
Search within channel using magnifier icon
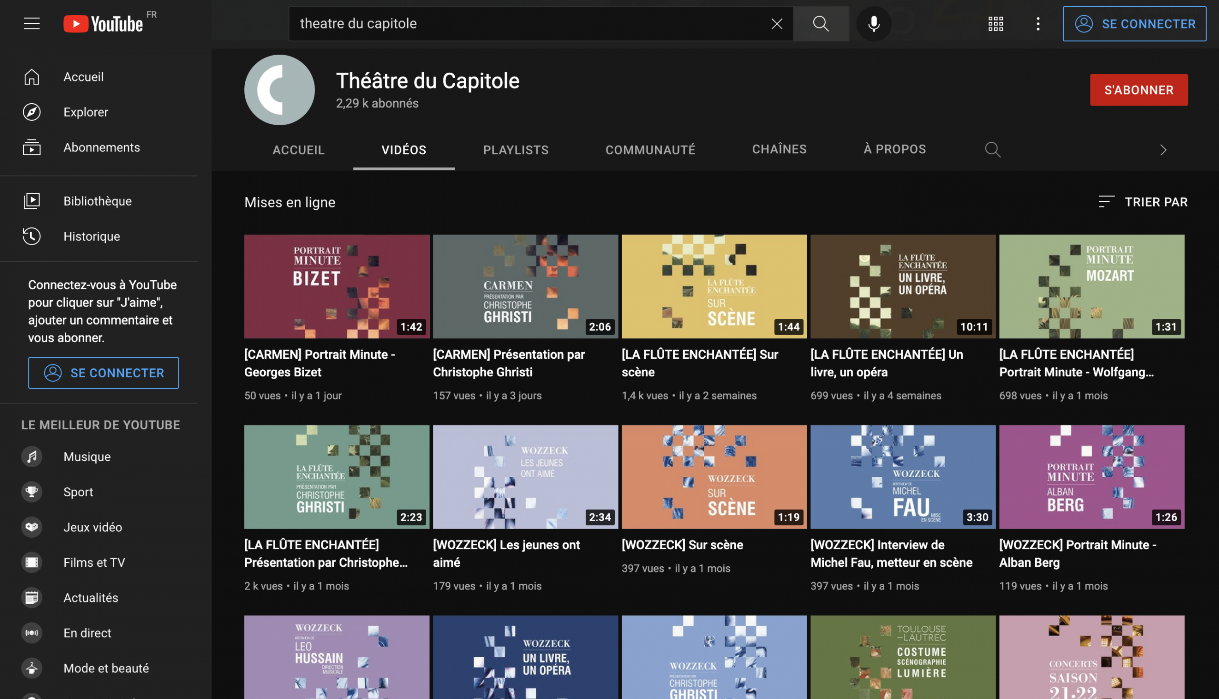click(x=992, y=150)
